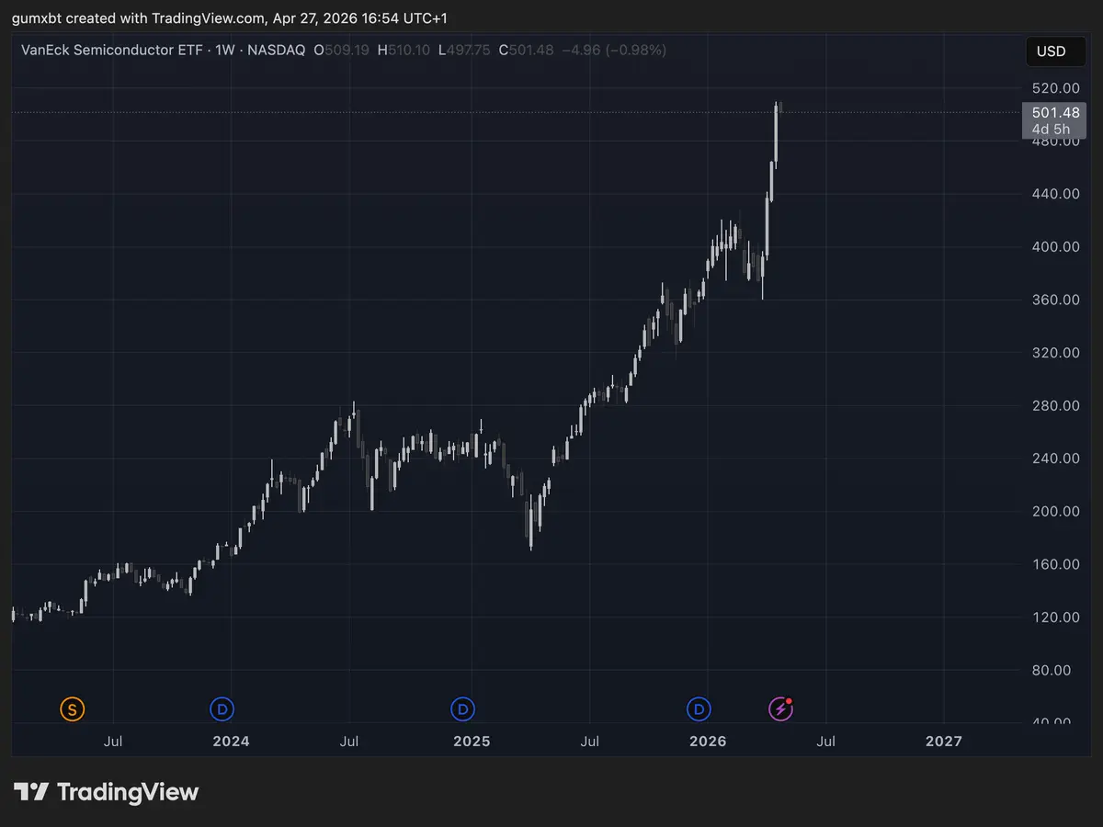Click the −4.96 (−0.98%) change value

pos(613,50)
